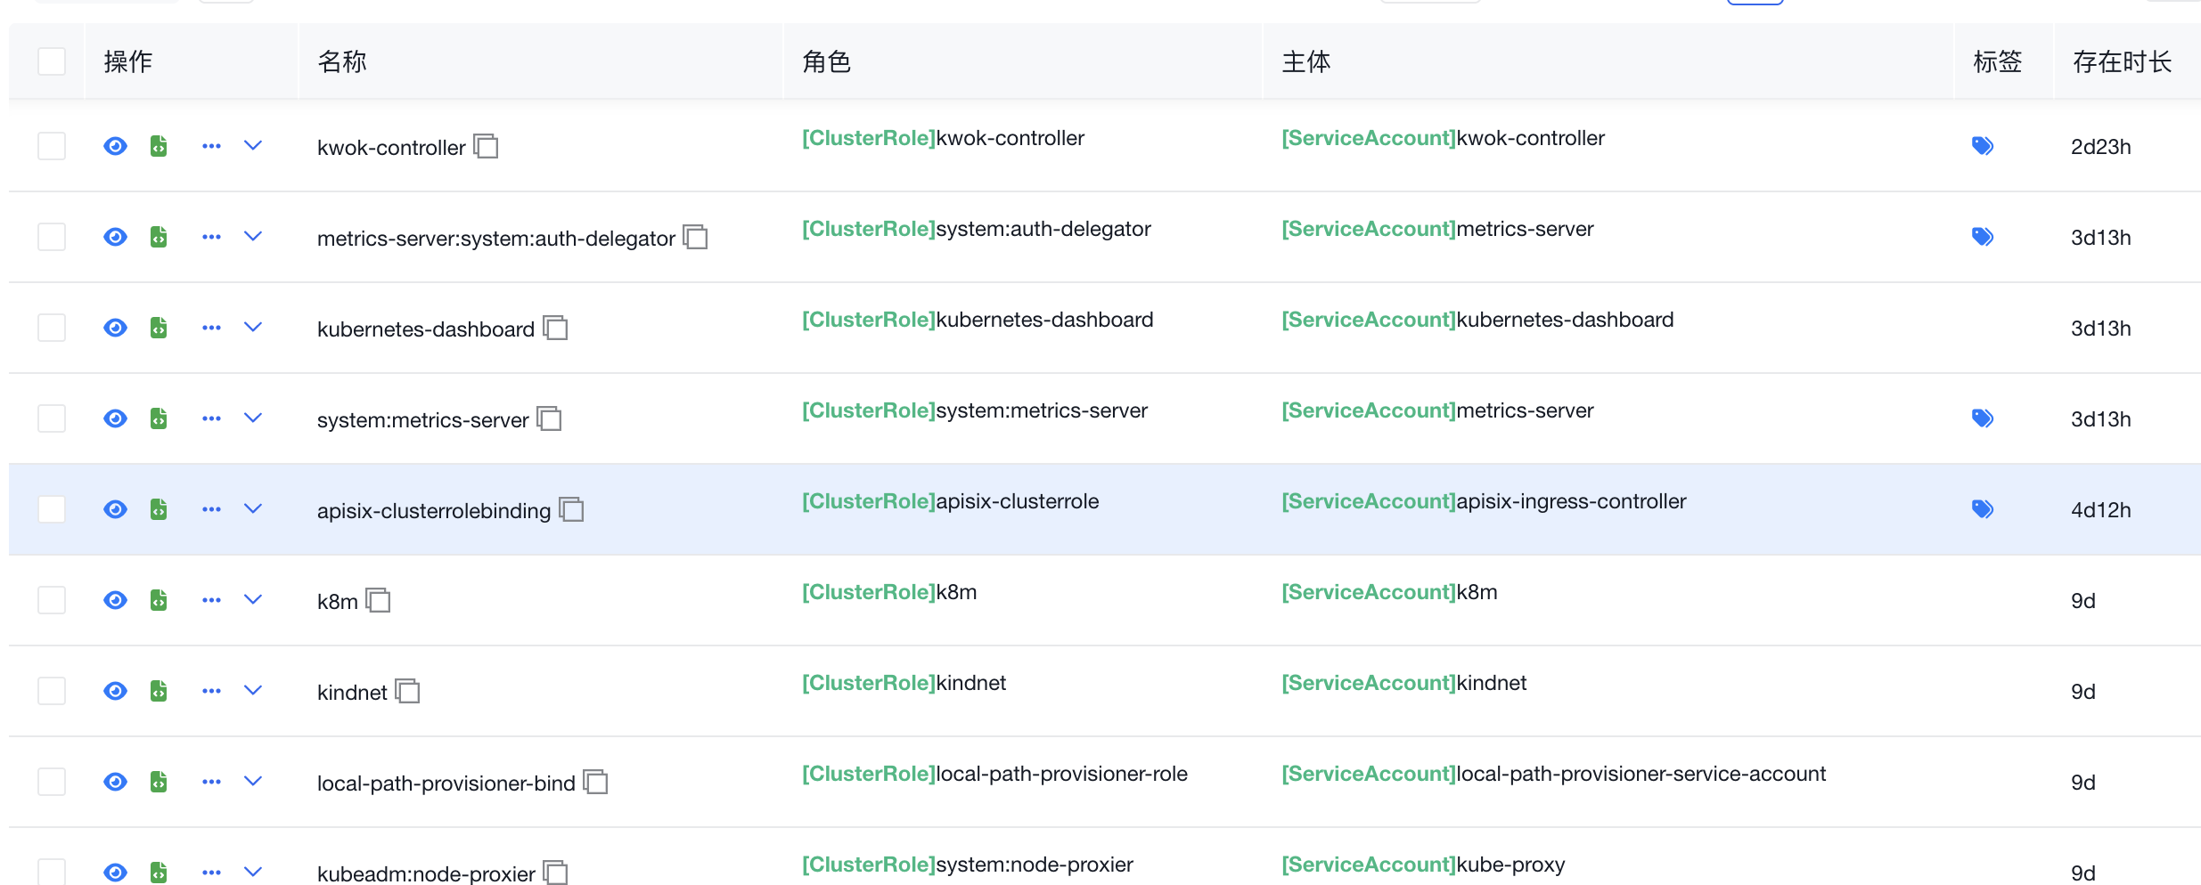Expand the kubeadm:node-proxier row chevron
This screenshot has width=2201, height=885.
253,873
